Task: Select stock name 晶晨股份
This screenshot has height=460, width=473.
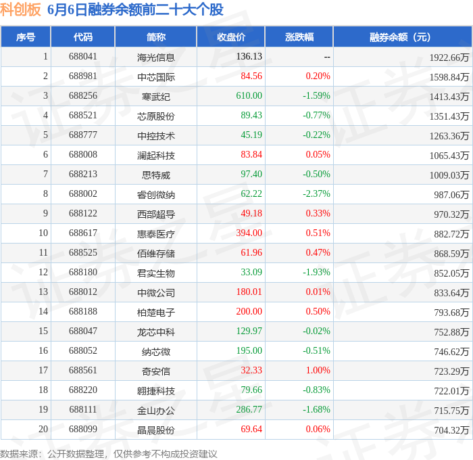Action: 156,430
